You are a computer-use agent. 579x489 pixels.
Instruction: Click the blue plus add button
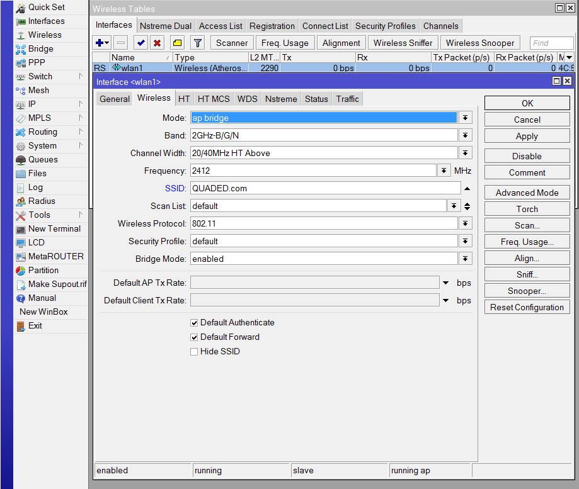(x=101, y=43)
